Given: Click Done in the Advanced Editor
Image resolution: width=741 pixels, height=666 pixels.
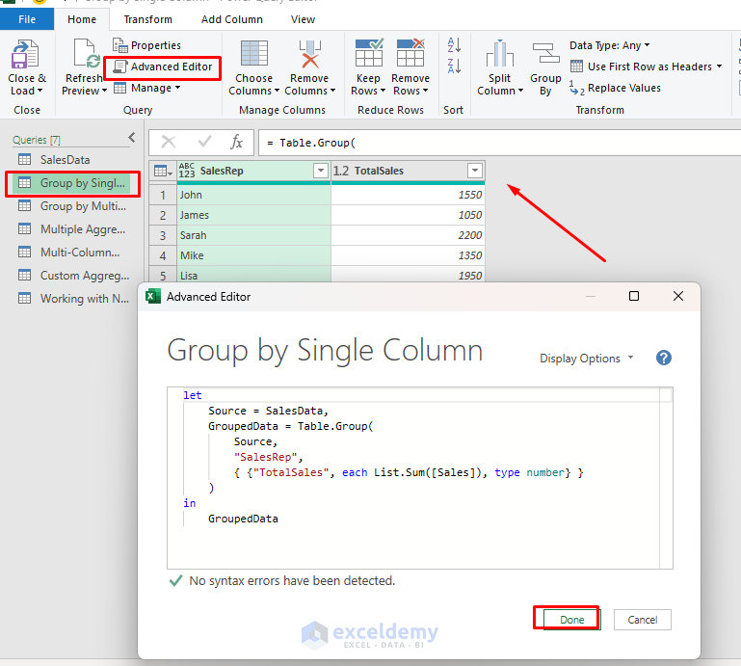Looking at the screenshot, I should click(x=571, y=619).
